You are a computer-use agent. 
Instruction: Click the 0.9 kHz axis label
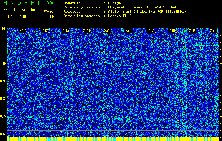[3, 81]
